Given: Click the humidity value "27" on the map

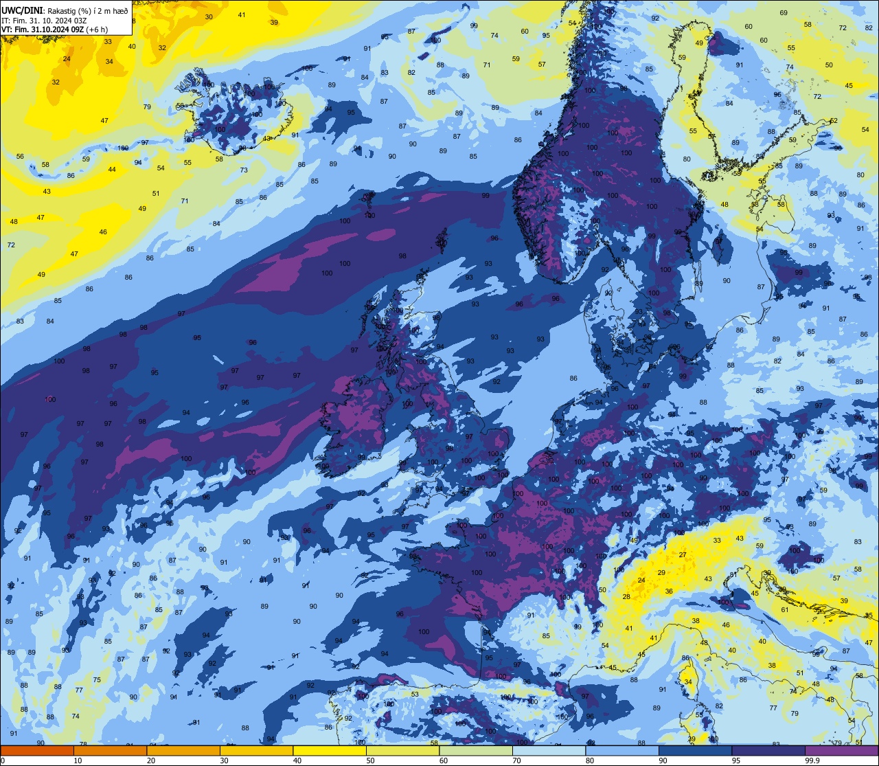Looking at the screenshot, I should click(x=683, y=554).
